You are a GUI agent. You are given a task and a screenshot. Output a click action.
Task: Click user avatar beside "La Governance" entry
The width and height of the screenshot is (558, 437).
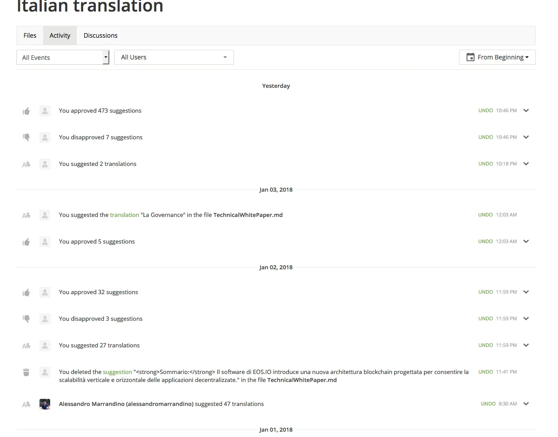pyautogui.click(x=45, y=215)
